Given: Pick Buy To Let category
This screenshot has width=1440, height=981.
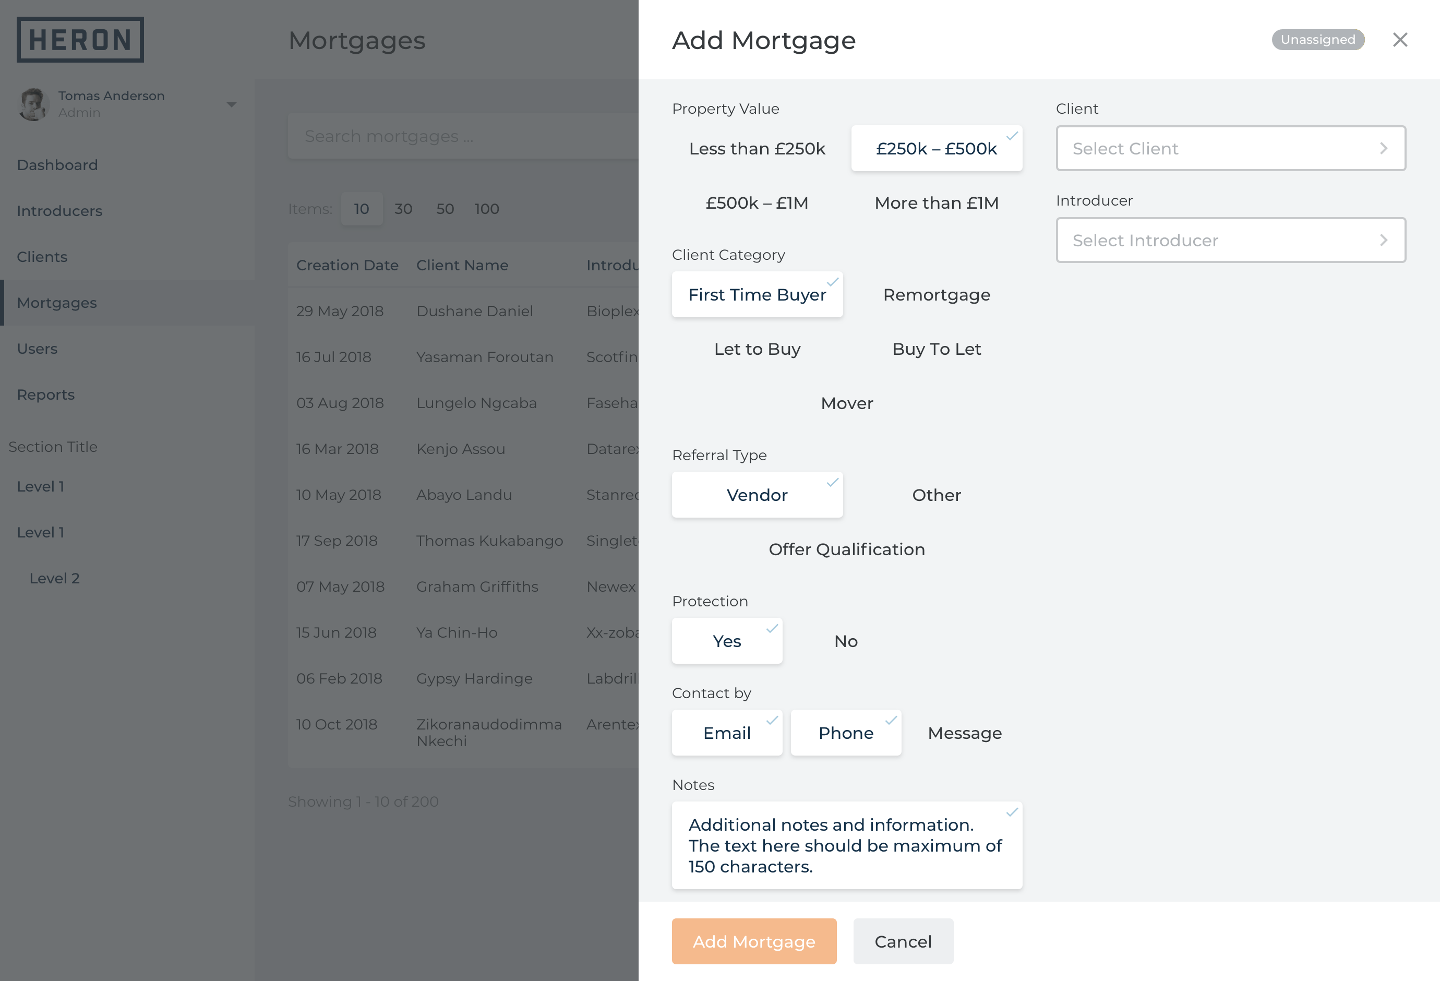Looking at the screenshot, I should tap(936, 349).
